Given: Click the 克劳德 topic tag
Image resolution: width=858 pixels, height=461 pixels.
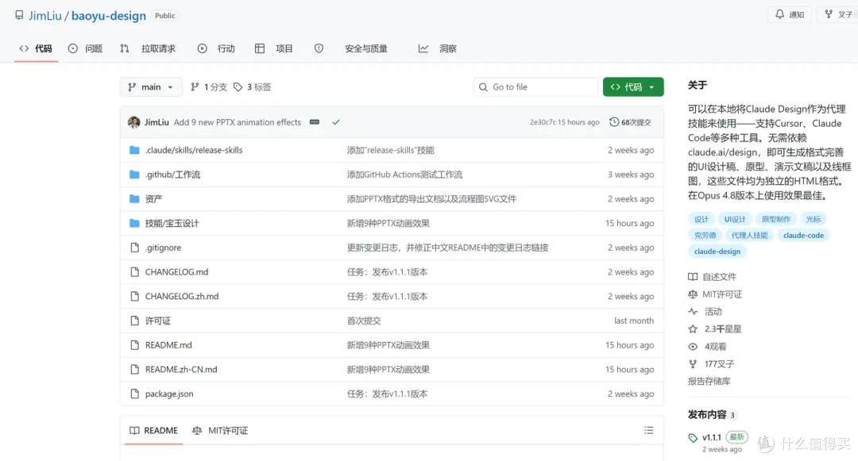Looking at the screenshot, I should (705, 236).
